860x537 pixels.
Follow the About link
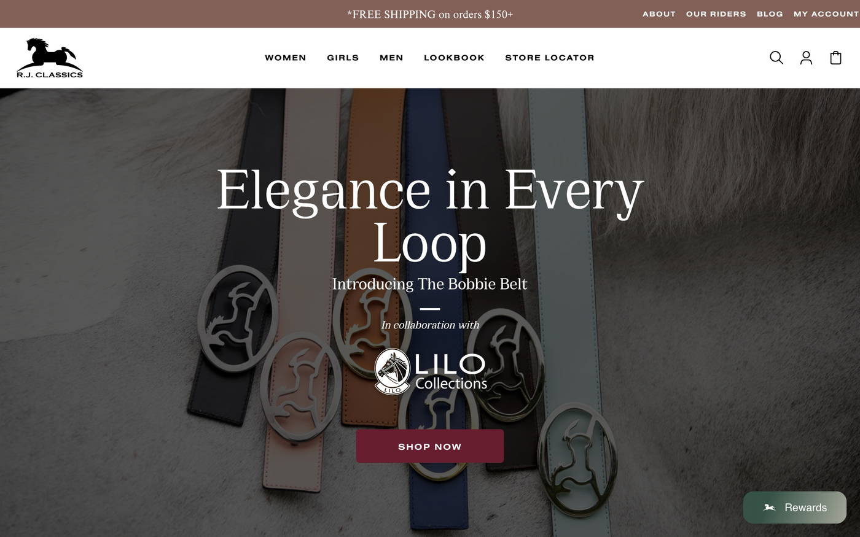[659, 14]
